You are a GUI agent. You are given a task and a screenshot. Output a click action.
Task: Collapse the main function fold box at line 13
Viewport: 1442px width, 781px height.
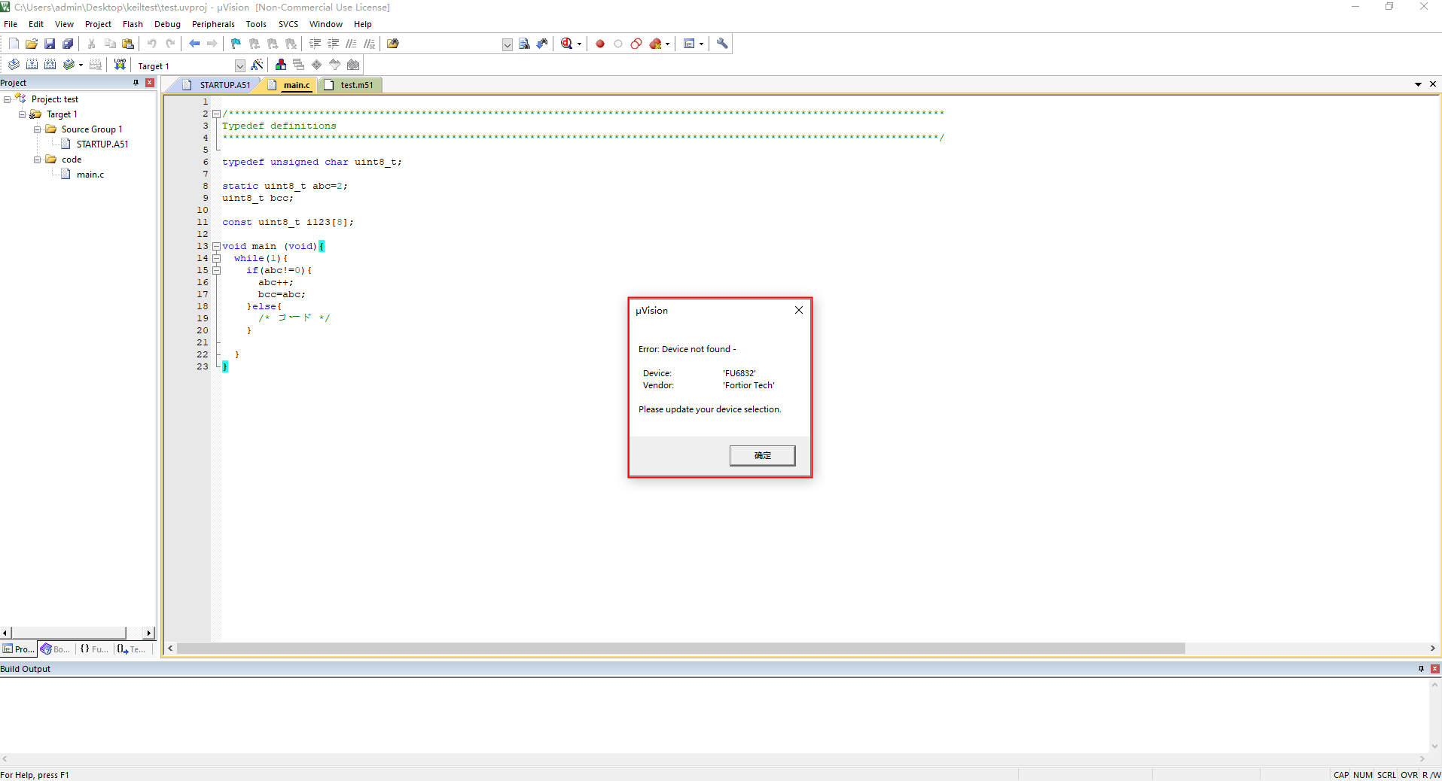coord(216,246)
